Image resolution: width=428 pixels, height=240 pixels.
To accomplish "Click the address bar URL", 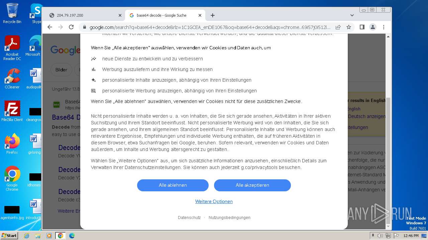I will (210, 27).
